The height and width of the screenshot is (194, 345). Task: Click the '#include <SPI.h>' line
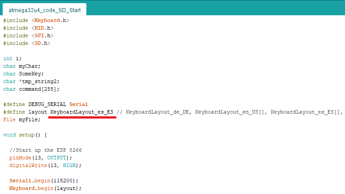[28, 35]
